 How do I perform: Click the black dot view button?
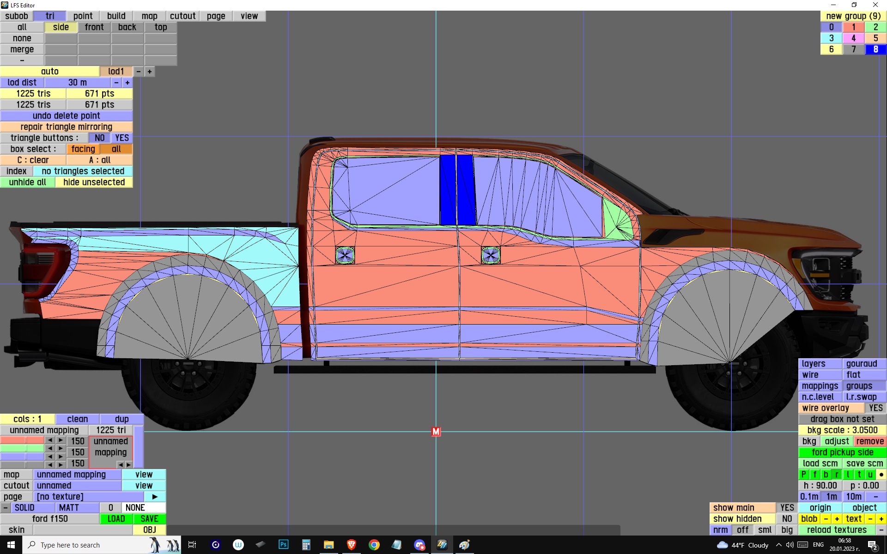pyautogui.click(x=881, y=475)
